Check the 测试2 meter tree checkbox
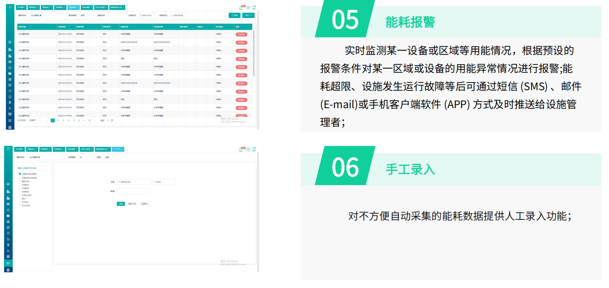609x288 pixels. tap(20, 188)
